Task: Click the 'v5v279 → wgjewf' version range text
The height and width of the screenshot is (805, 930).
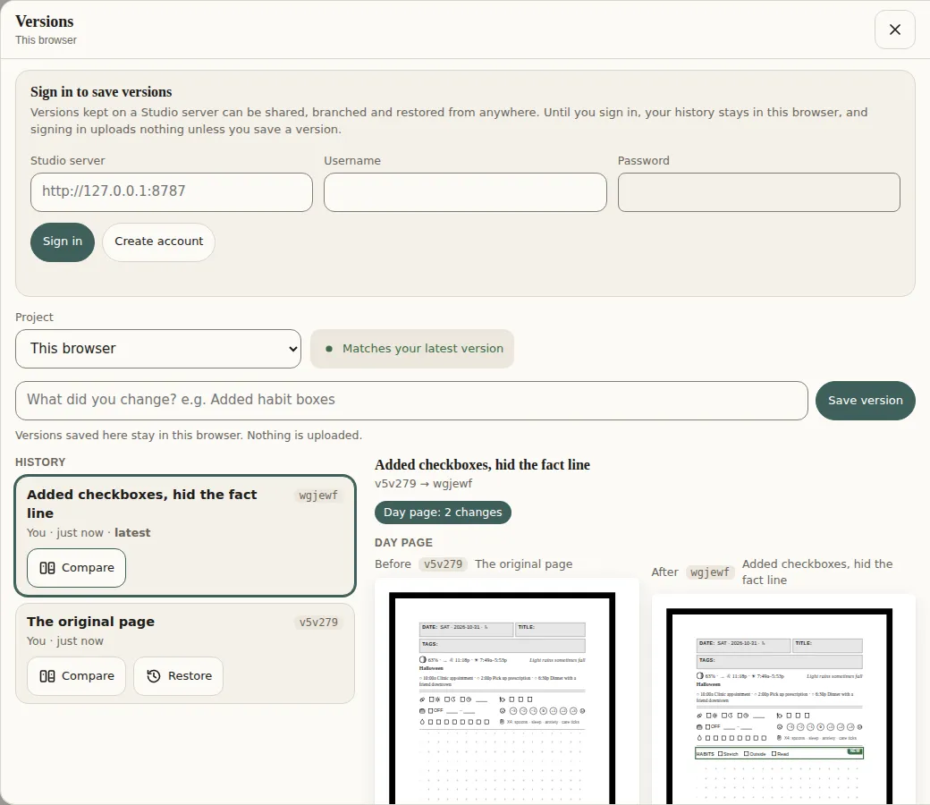Action: point(424,484)
